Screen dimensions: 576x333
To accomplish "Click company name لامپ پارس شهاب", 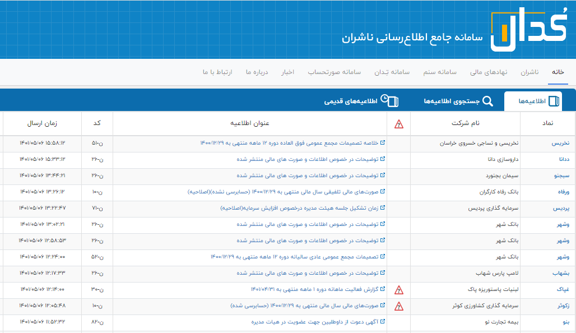I will 498,273.
